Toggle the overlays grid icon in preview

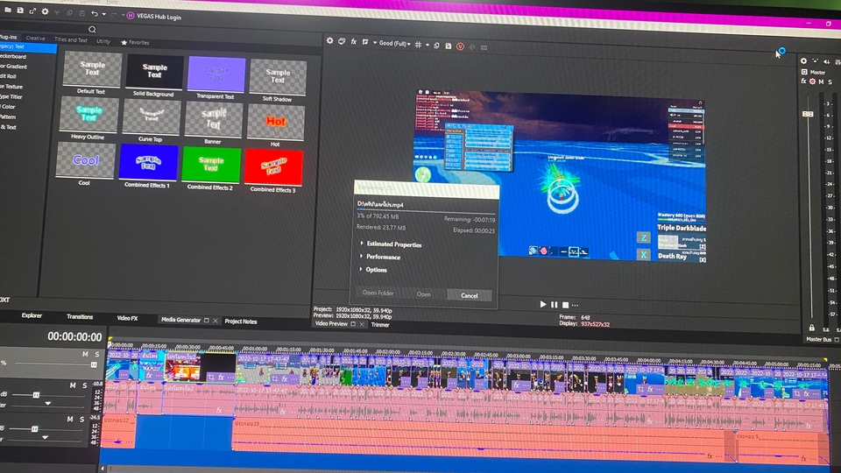pyautogui.click(x=419, y=44)
